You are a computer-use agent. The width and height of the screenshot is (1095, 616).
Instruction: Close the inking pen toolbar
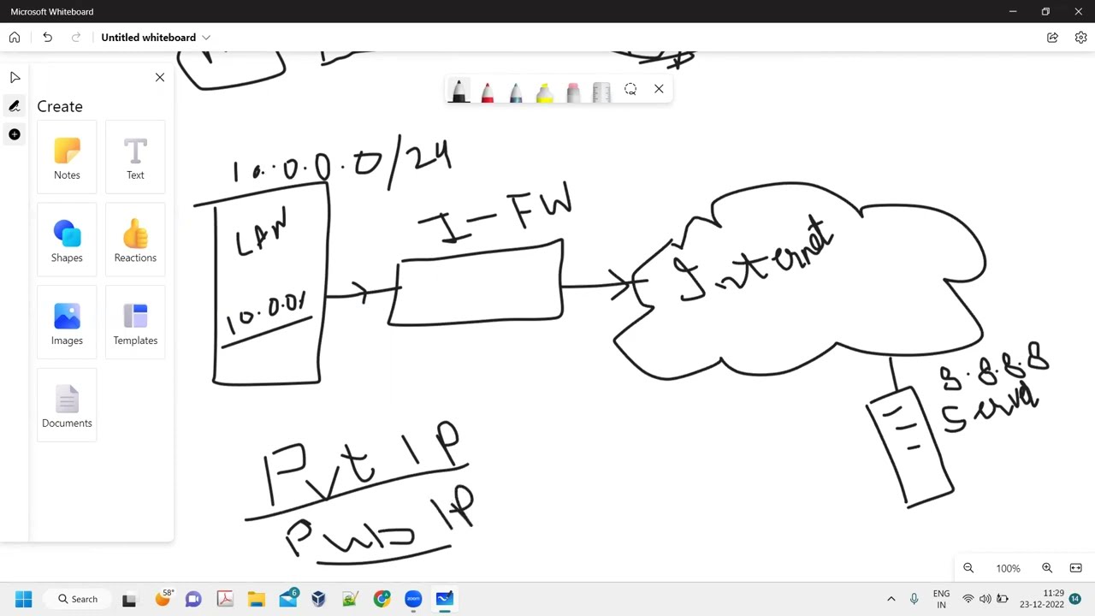point(659,89)
